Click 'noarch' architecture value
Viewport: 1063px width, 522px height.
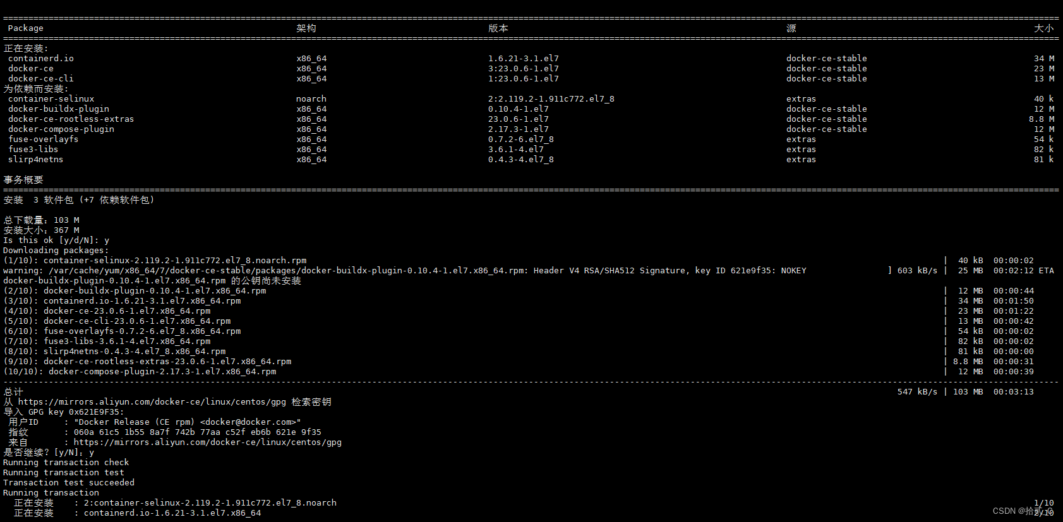pos(311,99)
